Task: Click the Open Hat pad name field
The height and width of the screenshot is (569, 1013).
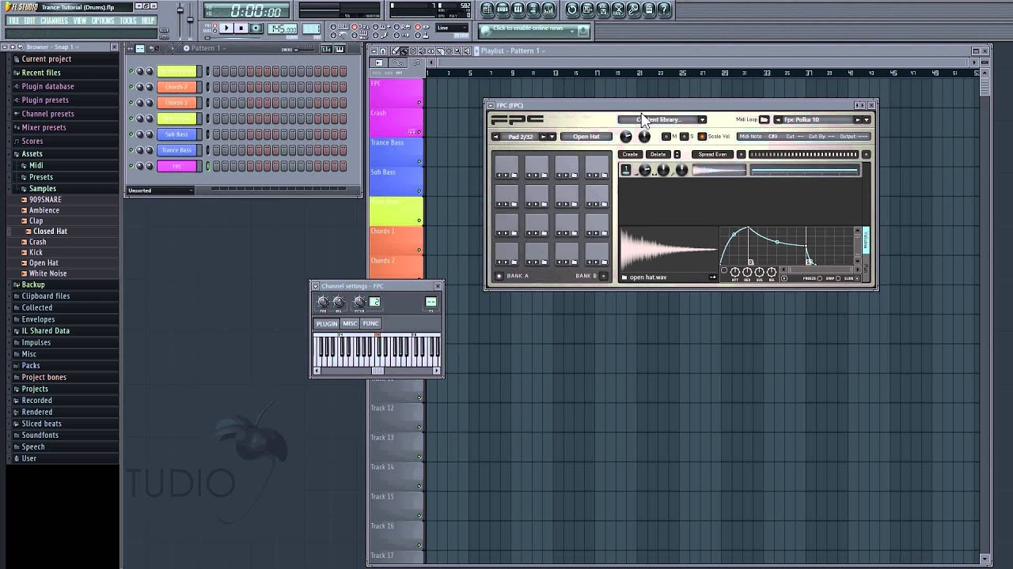Action: pyautogui.click(x=586, y=137)
